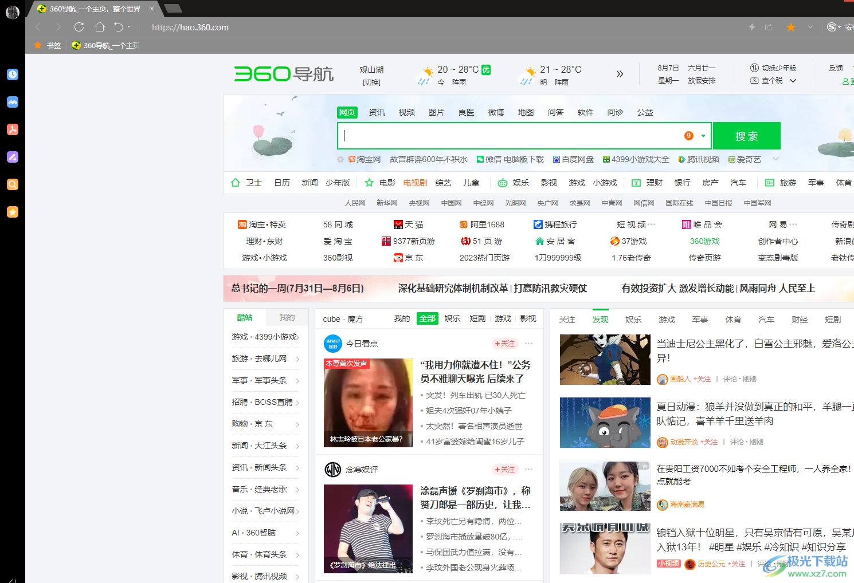Open the purple note sidebar icon

[13, 157]
